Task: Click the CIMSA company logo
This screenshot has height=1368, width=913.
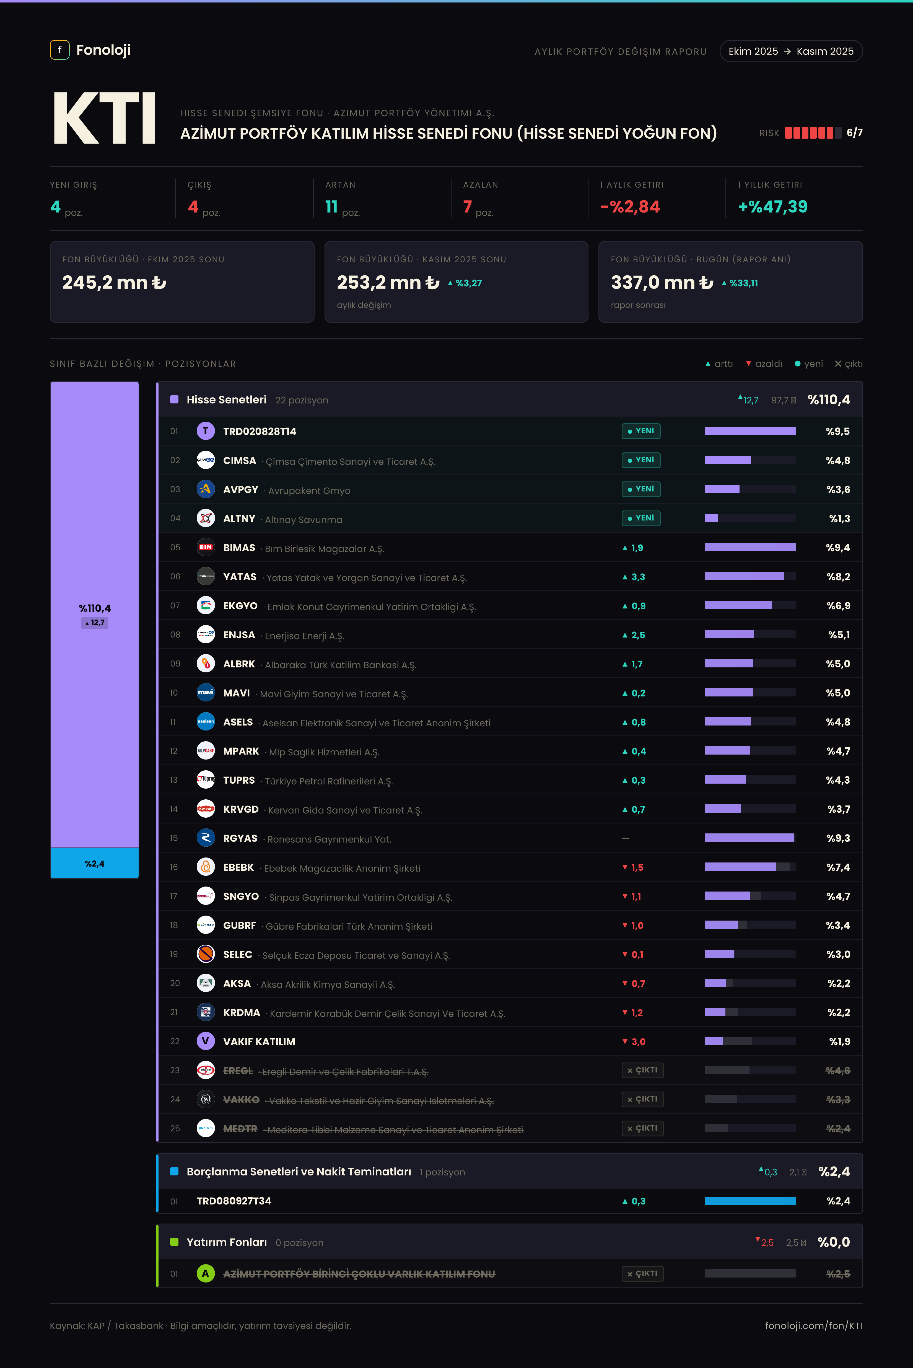Action: (x=206, y=460)
